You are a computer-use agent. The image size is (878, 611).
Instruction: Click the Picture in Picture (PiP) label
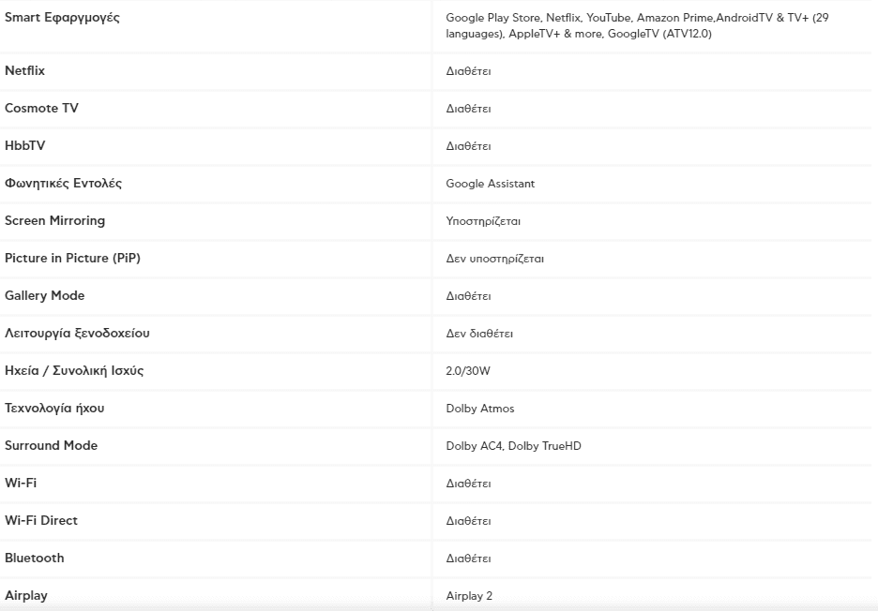(x=72, y=258)
